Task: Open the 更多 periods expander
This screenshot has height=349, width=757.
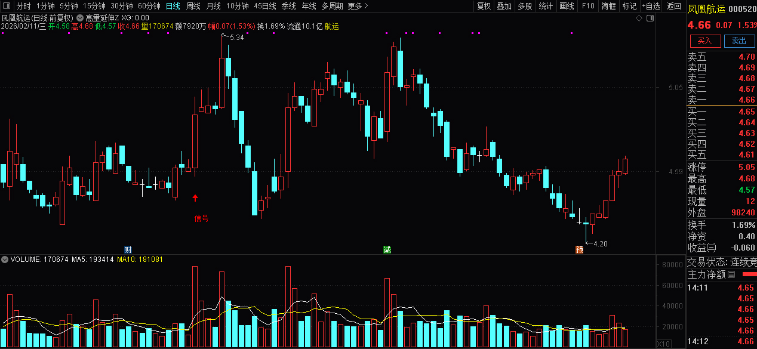Action: coord(358,6)
